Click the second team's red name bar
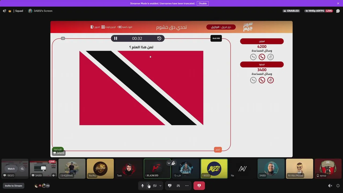The width and height of the screenshot is (343, 193). [262, 64]
